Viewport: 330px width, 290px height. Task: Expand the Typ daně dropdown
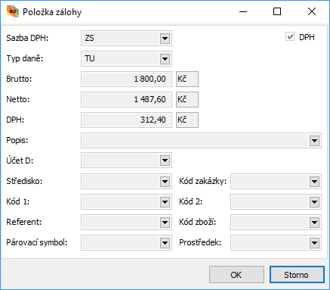click(x=165, y=59)
